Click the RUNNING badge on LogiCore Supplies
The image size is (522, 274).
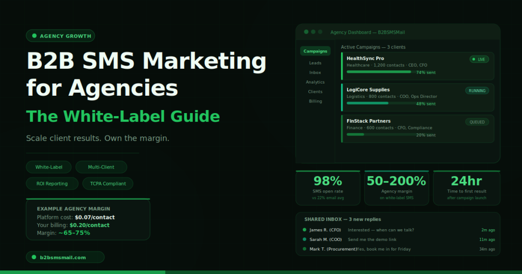[x=477, y=91]
